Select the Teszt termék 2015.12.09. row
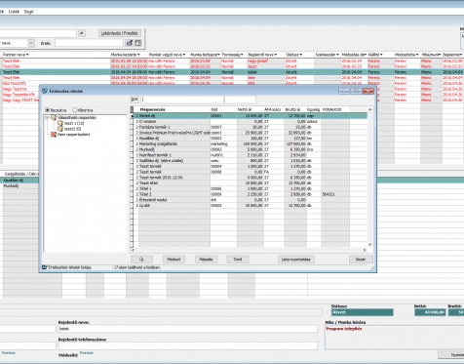This screenshot has height=364, width=464. 250,178
